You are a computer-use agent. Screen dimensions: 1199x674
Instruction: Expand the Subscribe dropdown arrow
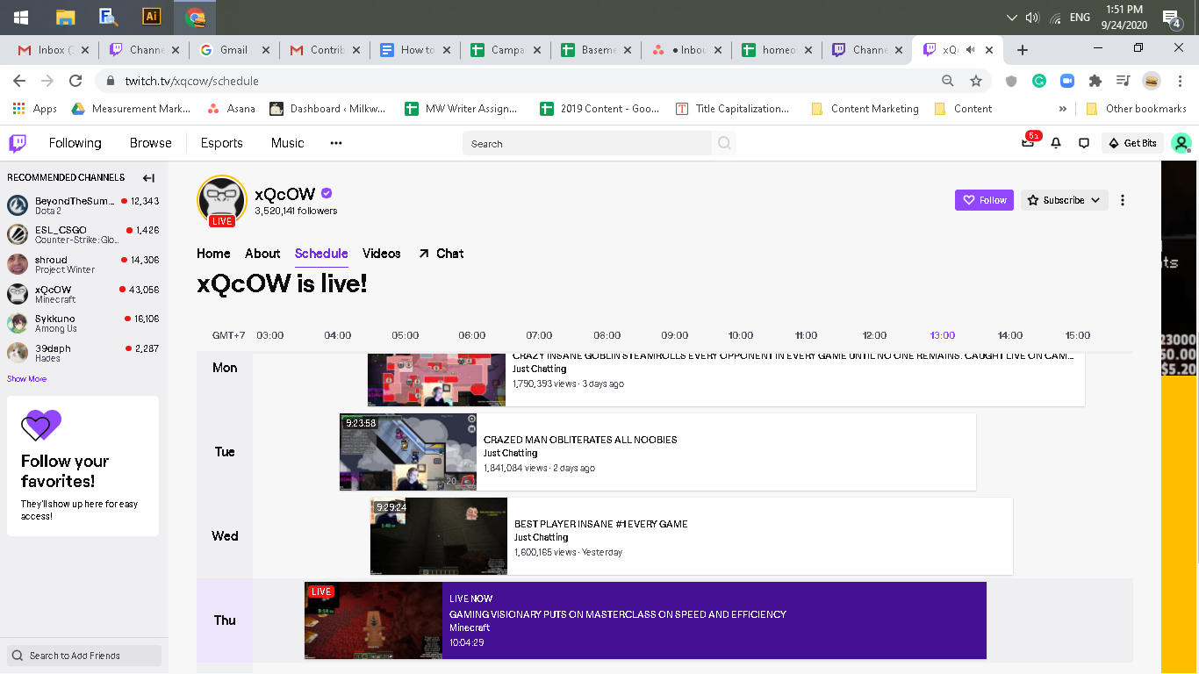[x=1095, y=200]
